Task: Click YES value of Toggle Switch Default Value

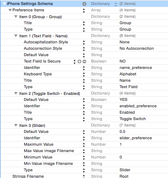Action: click(x=124, y=99)
